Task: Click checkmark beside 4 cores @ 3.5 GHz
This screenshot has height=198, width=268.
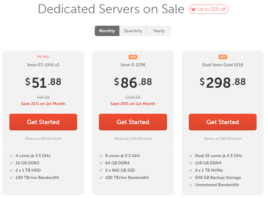Action: [11, 156]
